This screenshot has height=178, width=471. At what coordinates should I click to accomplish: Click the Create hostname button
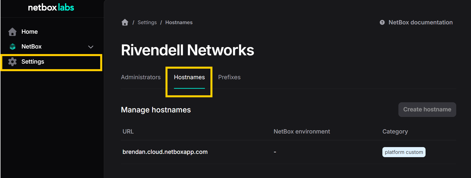427,110
